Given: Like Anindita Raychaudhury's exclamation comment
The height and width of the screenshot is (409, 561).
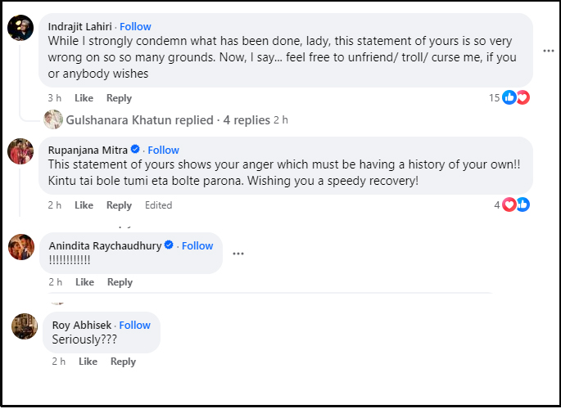Looking at the screenshot, I should click(x=85, y=282).
